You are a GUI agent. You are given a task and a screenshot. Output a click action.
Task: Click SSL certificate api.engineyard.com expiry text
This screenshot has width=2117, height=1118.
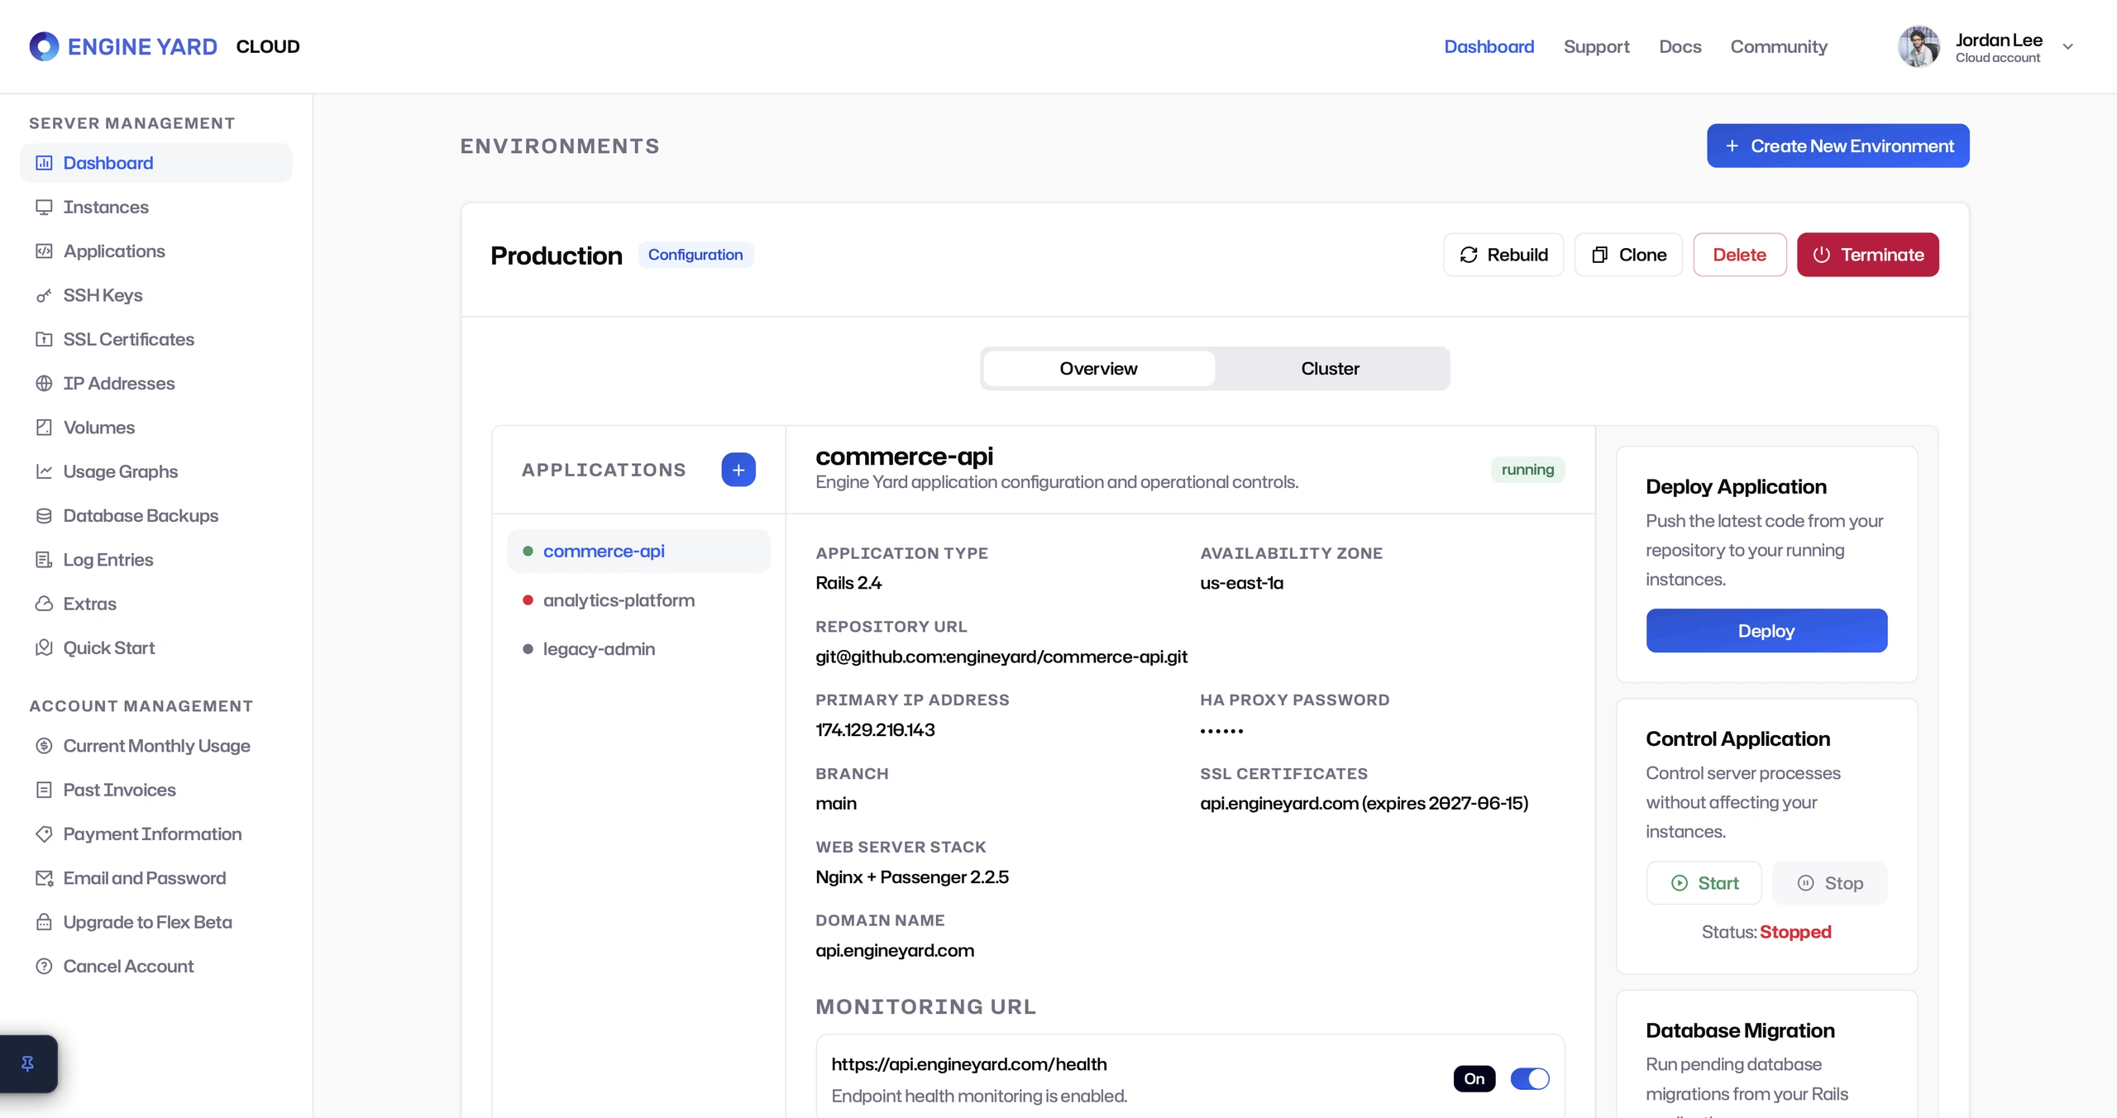click(x=1364, y=804)
